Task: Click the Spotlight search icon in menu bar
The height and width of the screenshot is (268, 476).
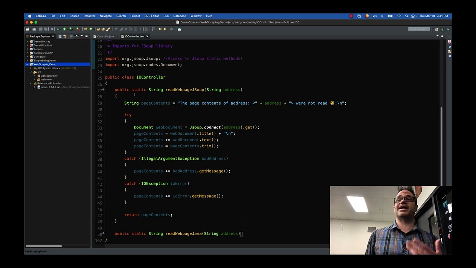Action: coord(407,16)
